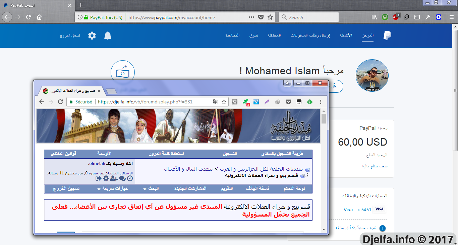458x245 pixels.
Task: Open إرسال وطلب المدفوعات in PayPal nav
Action: click(x=310, y=35)
